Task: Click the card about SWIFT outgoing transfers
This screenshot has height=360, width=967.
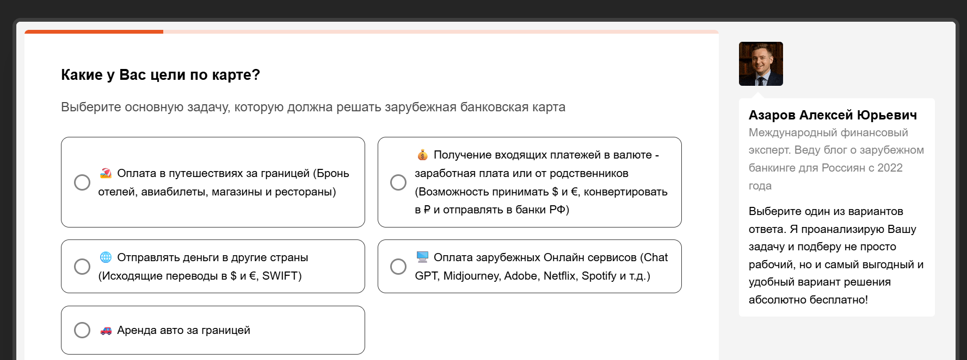Action: (x=213, y=267)
